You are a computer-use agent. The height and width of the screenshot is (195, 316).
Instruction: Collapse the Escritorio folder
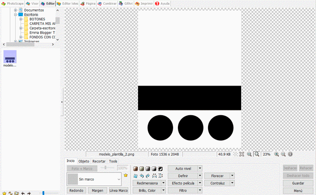(x=16, y=15)
